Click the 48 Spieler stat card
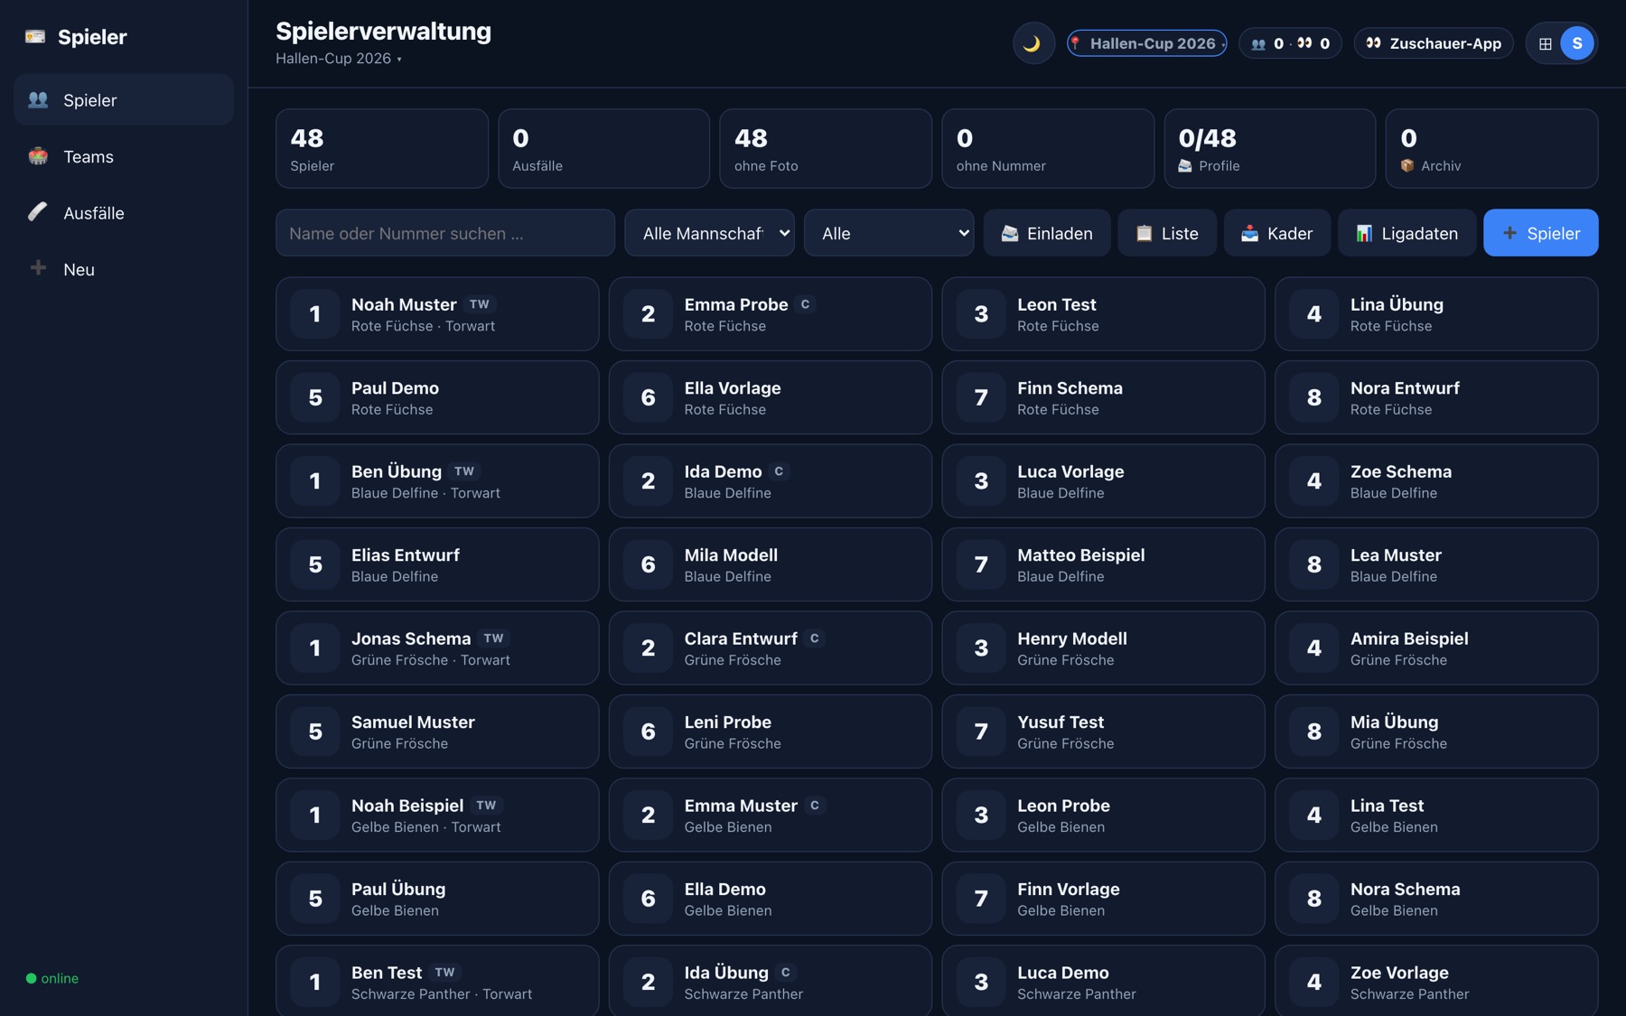The height and width of the screenshot is (1016, 1626). coord(382,149)
